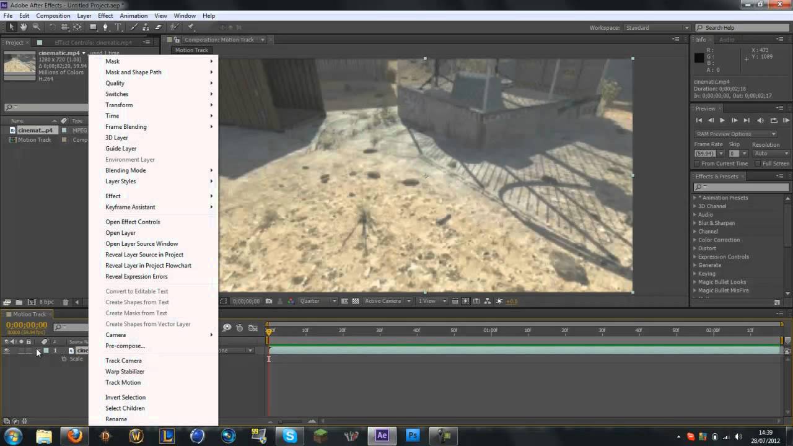793x446 pixels.
Task: Choose Pre-compose from context menu
Action: [125, 346]
